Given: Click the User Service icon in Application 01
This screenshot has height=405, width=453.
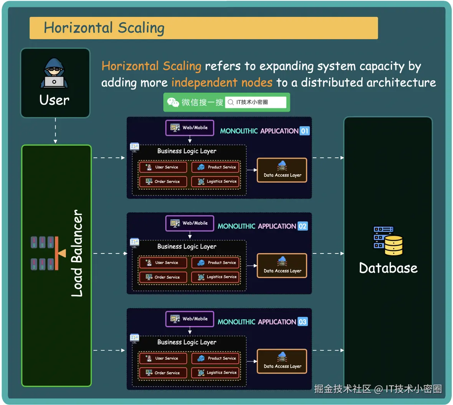Looking at the screenshot, I should tap(149, 167).
